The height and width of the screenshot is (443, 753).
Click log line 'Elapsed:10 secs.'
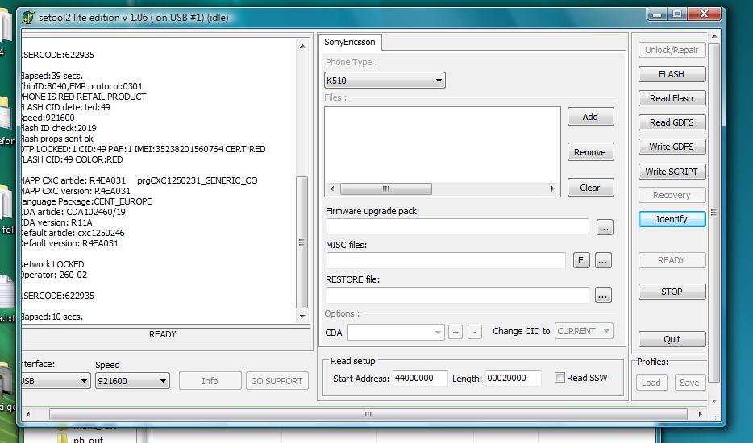(52, 317)
